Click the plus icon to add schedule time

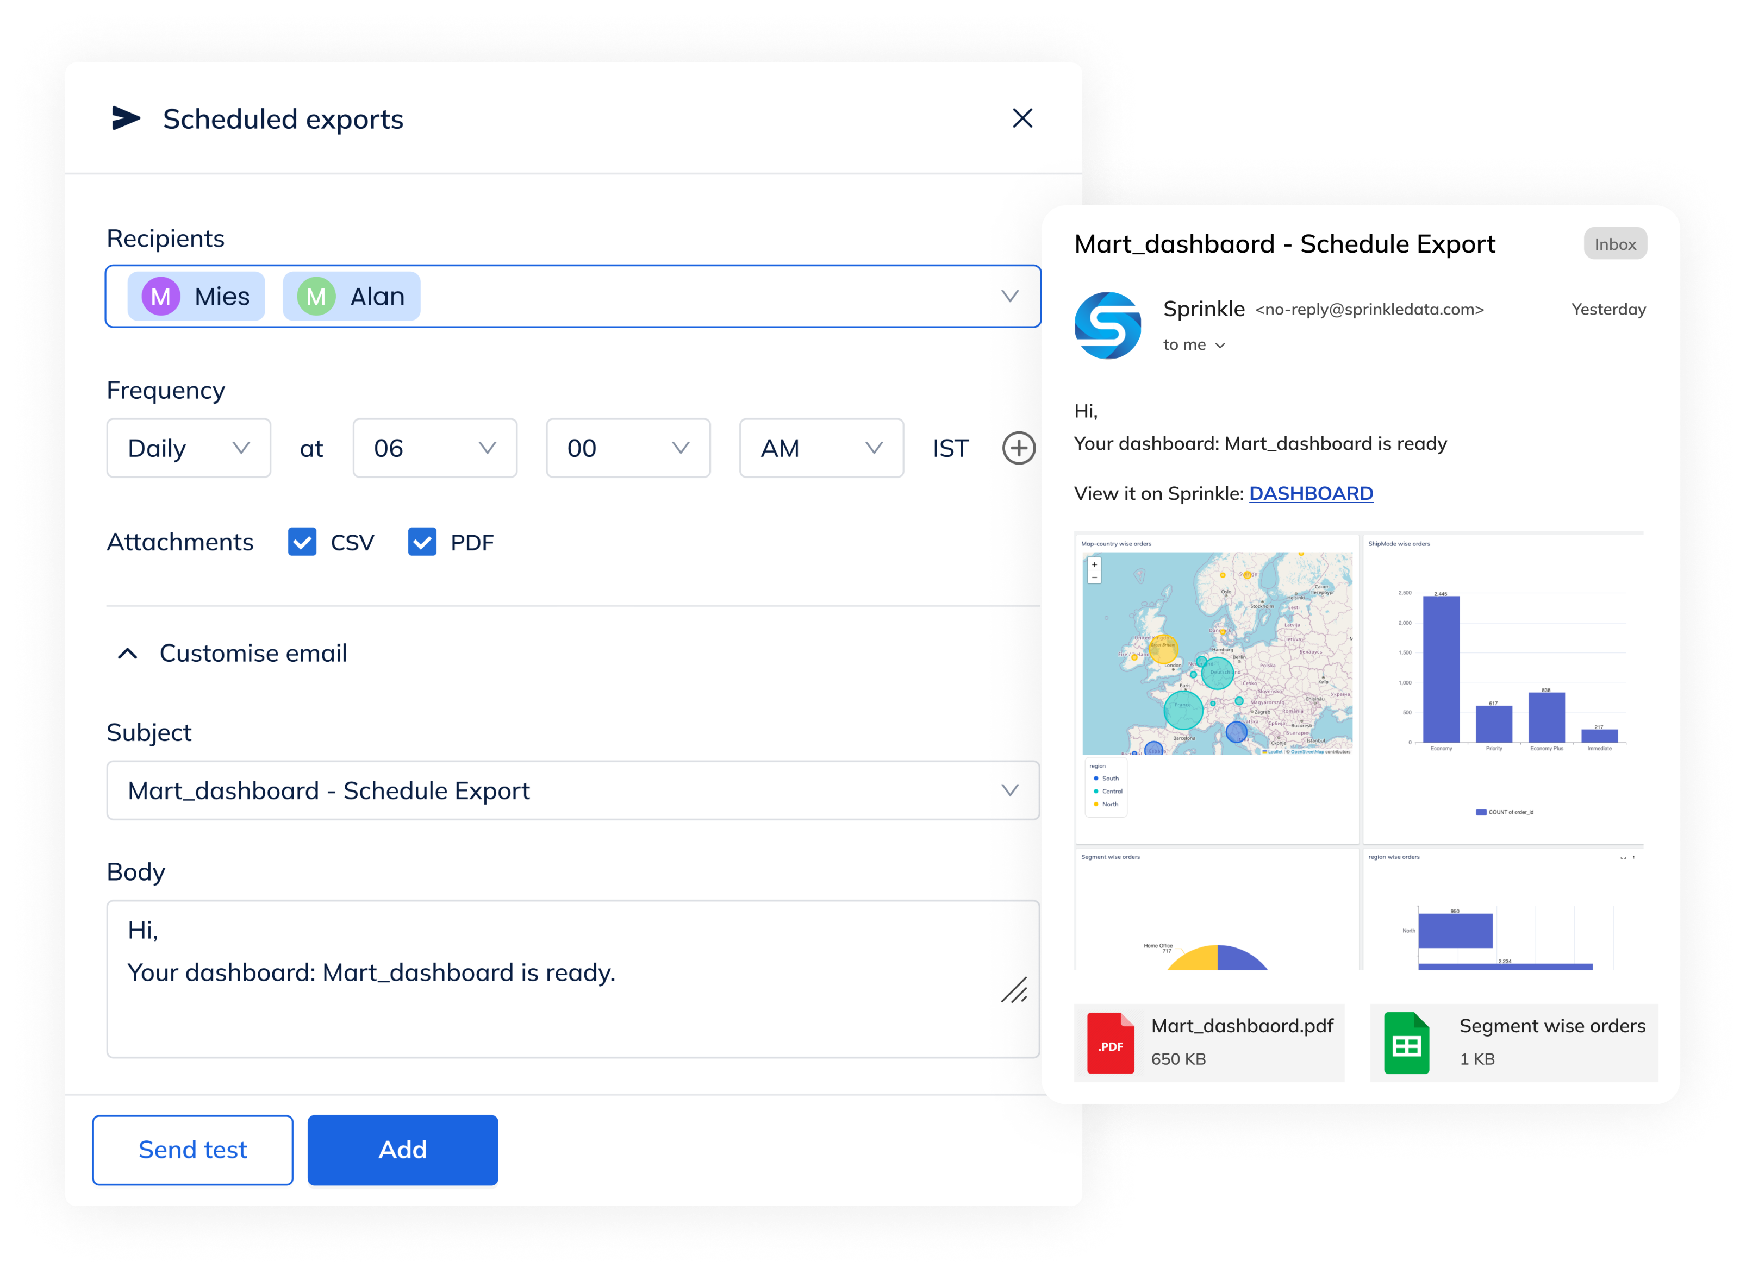(1019, 448)
